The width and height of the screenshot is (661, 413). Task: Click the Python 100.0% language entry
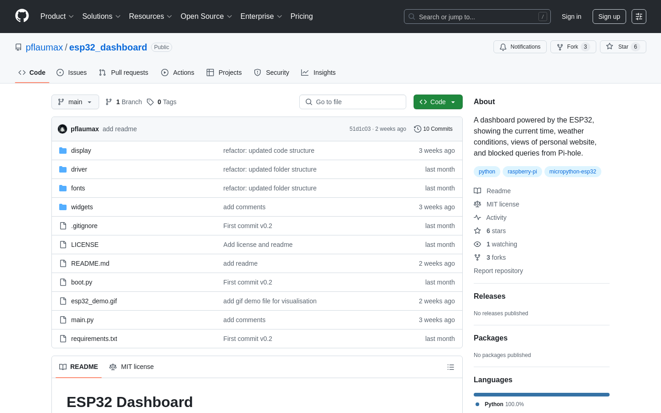pos(499,404)
